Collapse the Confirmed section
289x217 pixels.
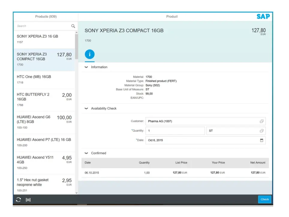[86, 153]
